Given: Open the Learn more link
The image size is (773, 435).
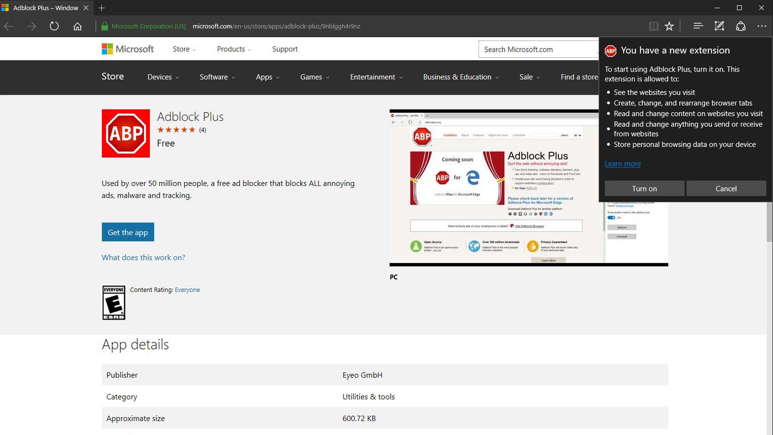Looking at the screenshot, I should [x=623, y=163].
